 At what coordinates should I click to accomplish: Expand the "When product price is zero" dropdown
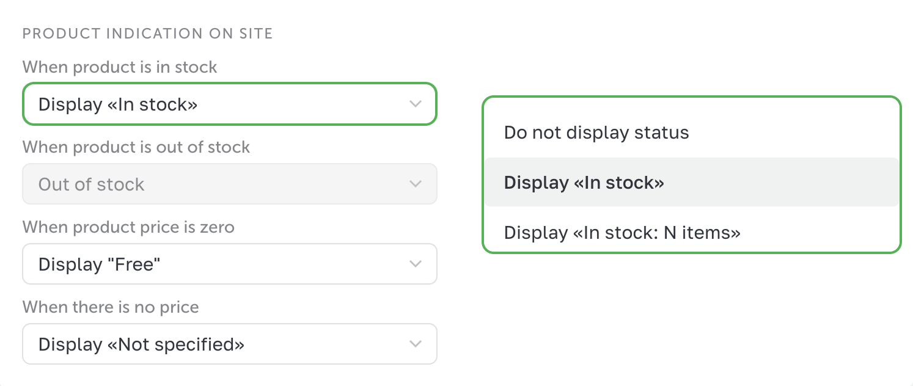tap(230, 264)
